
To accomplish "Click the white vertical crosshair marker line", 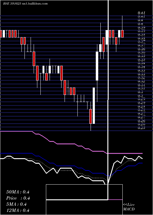I will 108,100.
